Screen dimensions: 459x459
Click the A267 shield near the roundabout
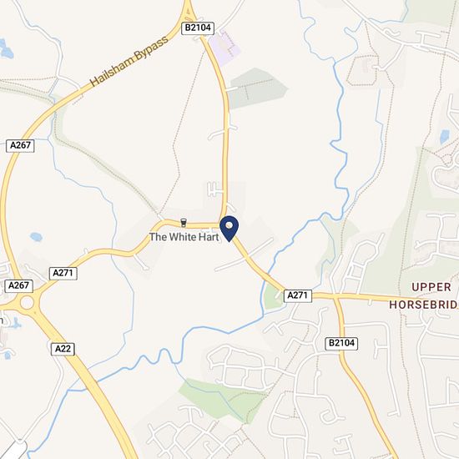pos(18,285)
